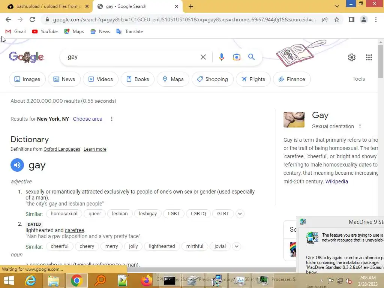Click the page vertical scrollbar thumb
The image size is (384, 288).
[381, 61]
